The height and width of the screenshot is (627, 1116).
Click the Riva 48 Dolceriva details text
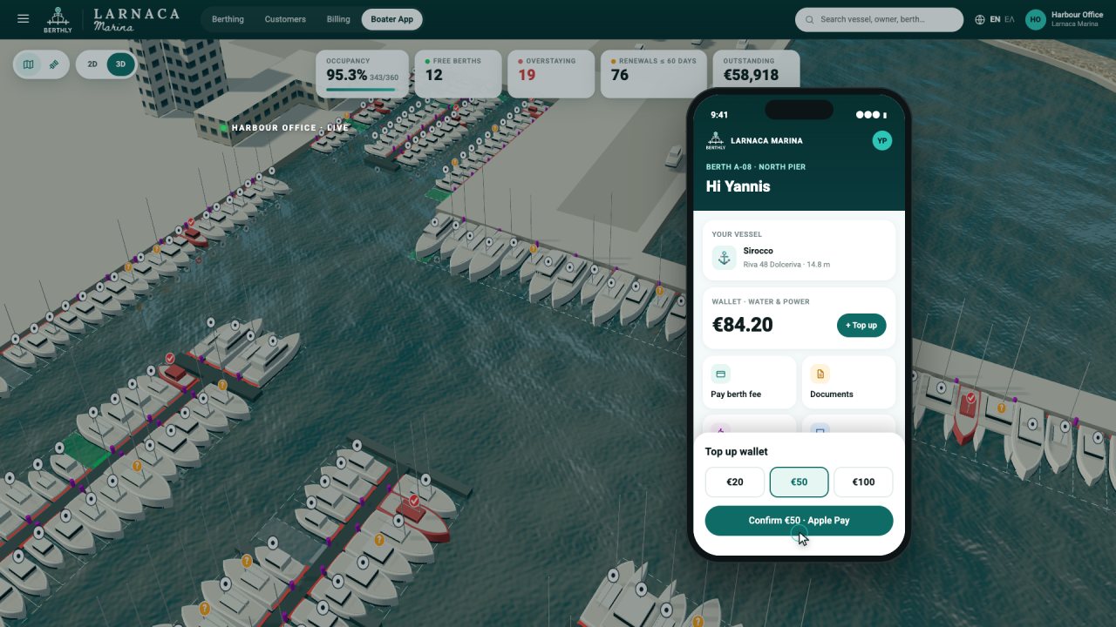pos(786,264)
